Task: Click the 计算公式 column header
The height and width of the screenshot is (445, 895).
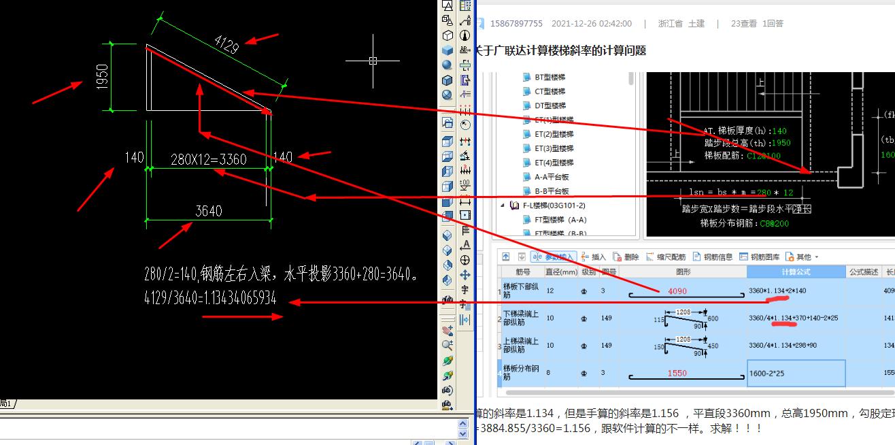Action: coord(796,271)
